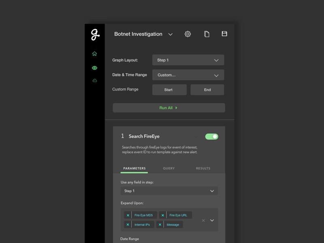Click the Run All button
324x243 pixels.
169,108
